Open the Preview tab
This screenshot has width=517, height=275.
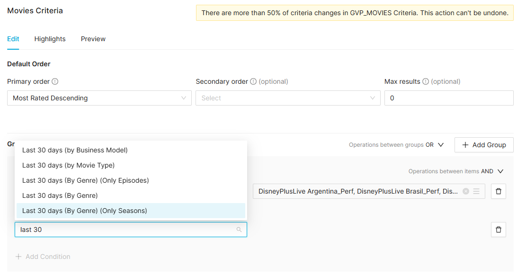[93, 39]
